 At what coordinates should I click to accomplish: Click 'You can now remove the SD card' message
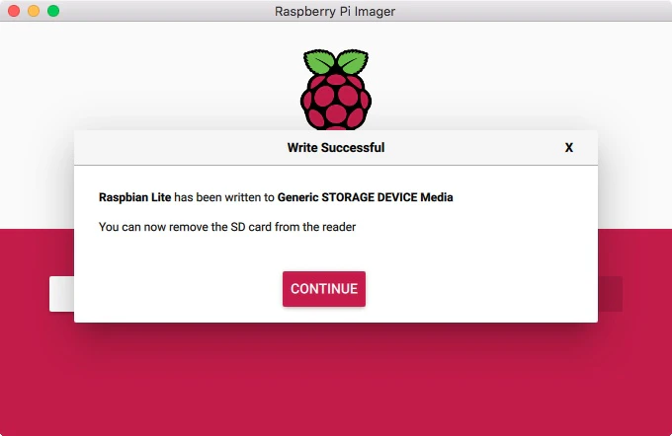tap(227, 227)
